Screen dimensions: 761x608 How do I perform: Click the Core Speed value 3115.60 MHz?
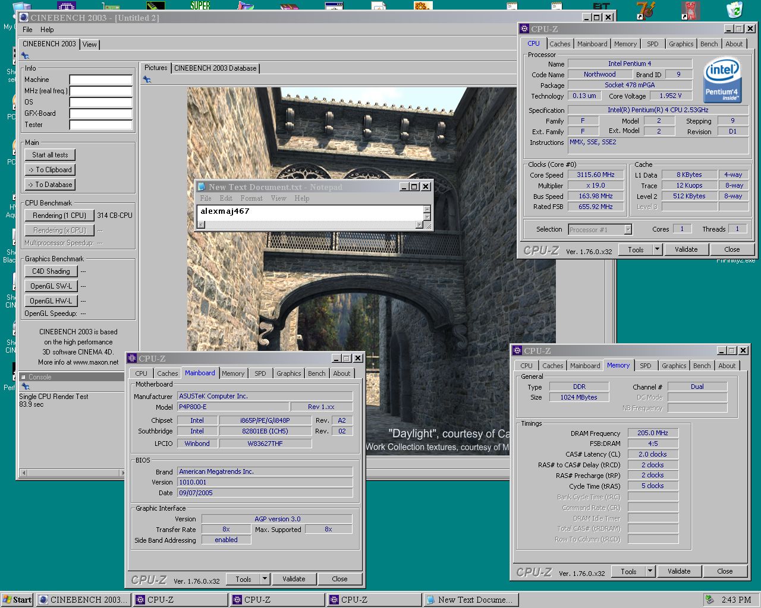[595, 175]
